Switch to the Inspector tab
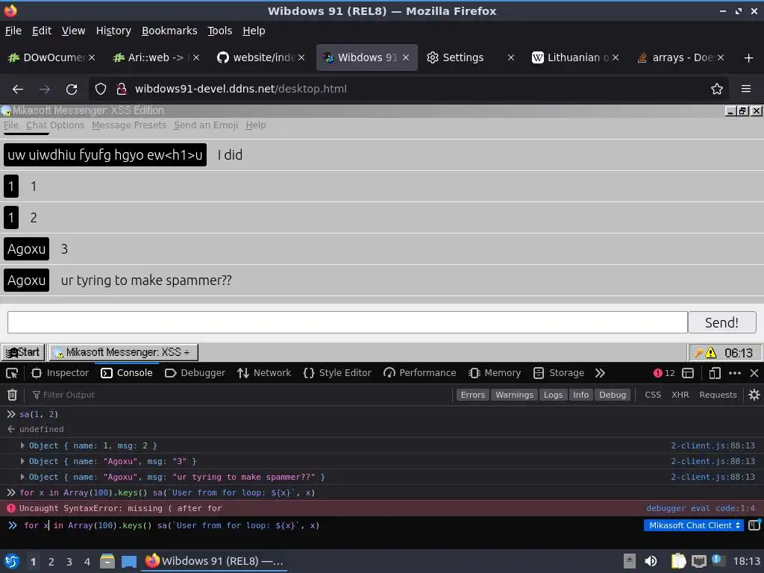Viewport: 764px width, 573px height. click(x=60, y=373)
